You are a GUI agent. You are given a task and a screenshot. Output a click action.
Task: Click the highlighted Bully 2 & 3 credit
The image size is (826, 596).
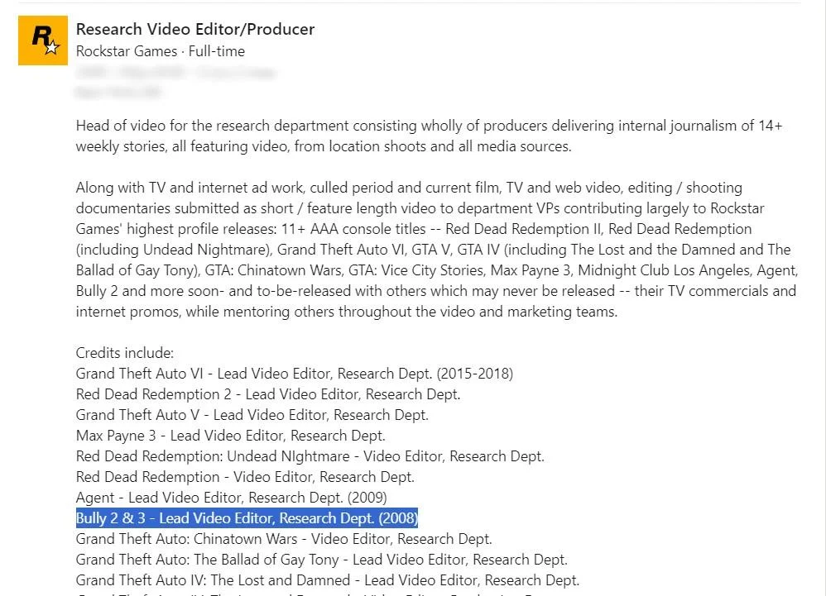click(x=247, y=518)
